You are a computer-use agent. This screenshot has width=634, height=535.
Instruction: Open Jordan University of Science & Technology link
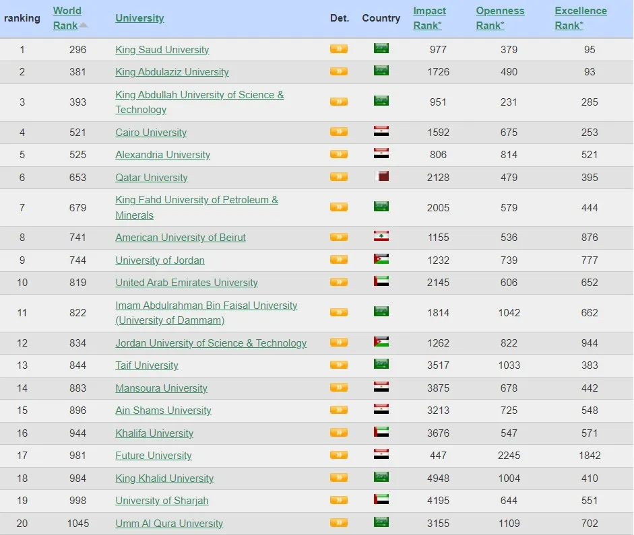click(x=211, y=343)
